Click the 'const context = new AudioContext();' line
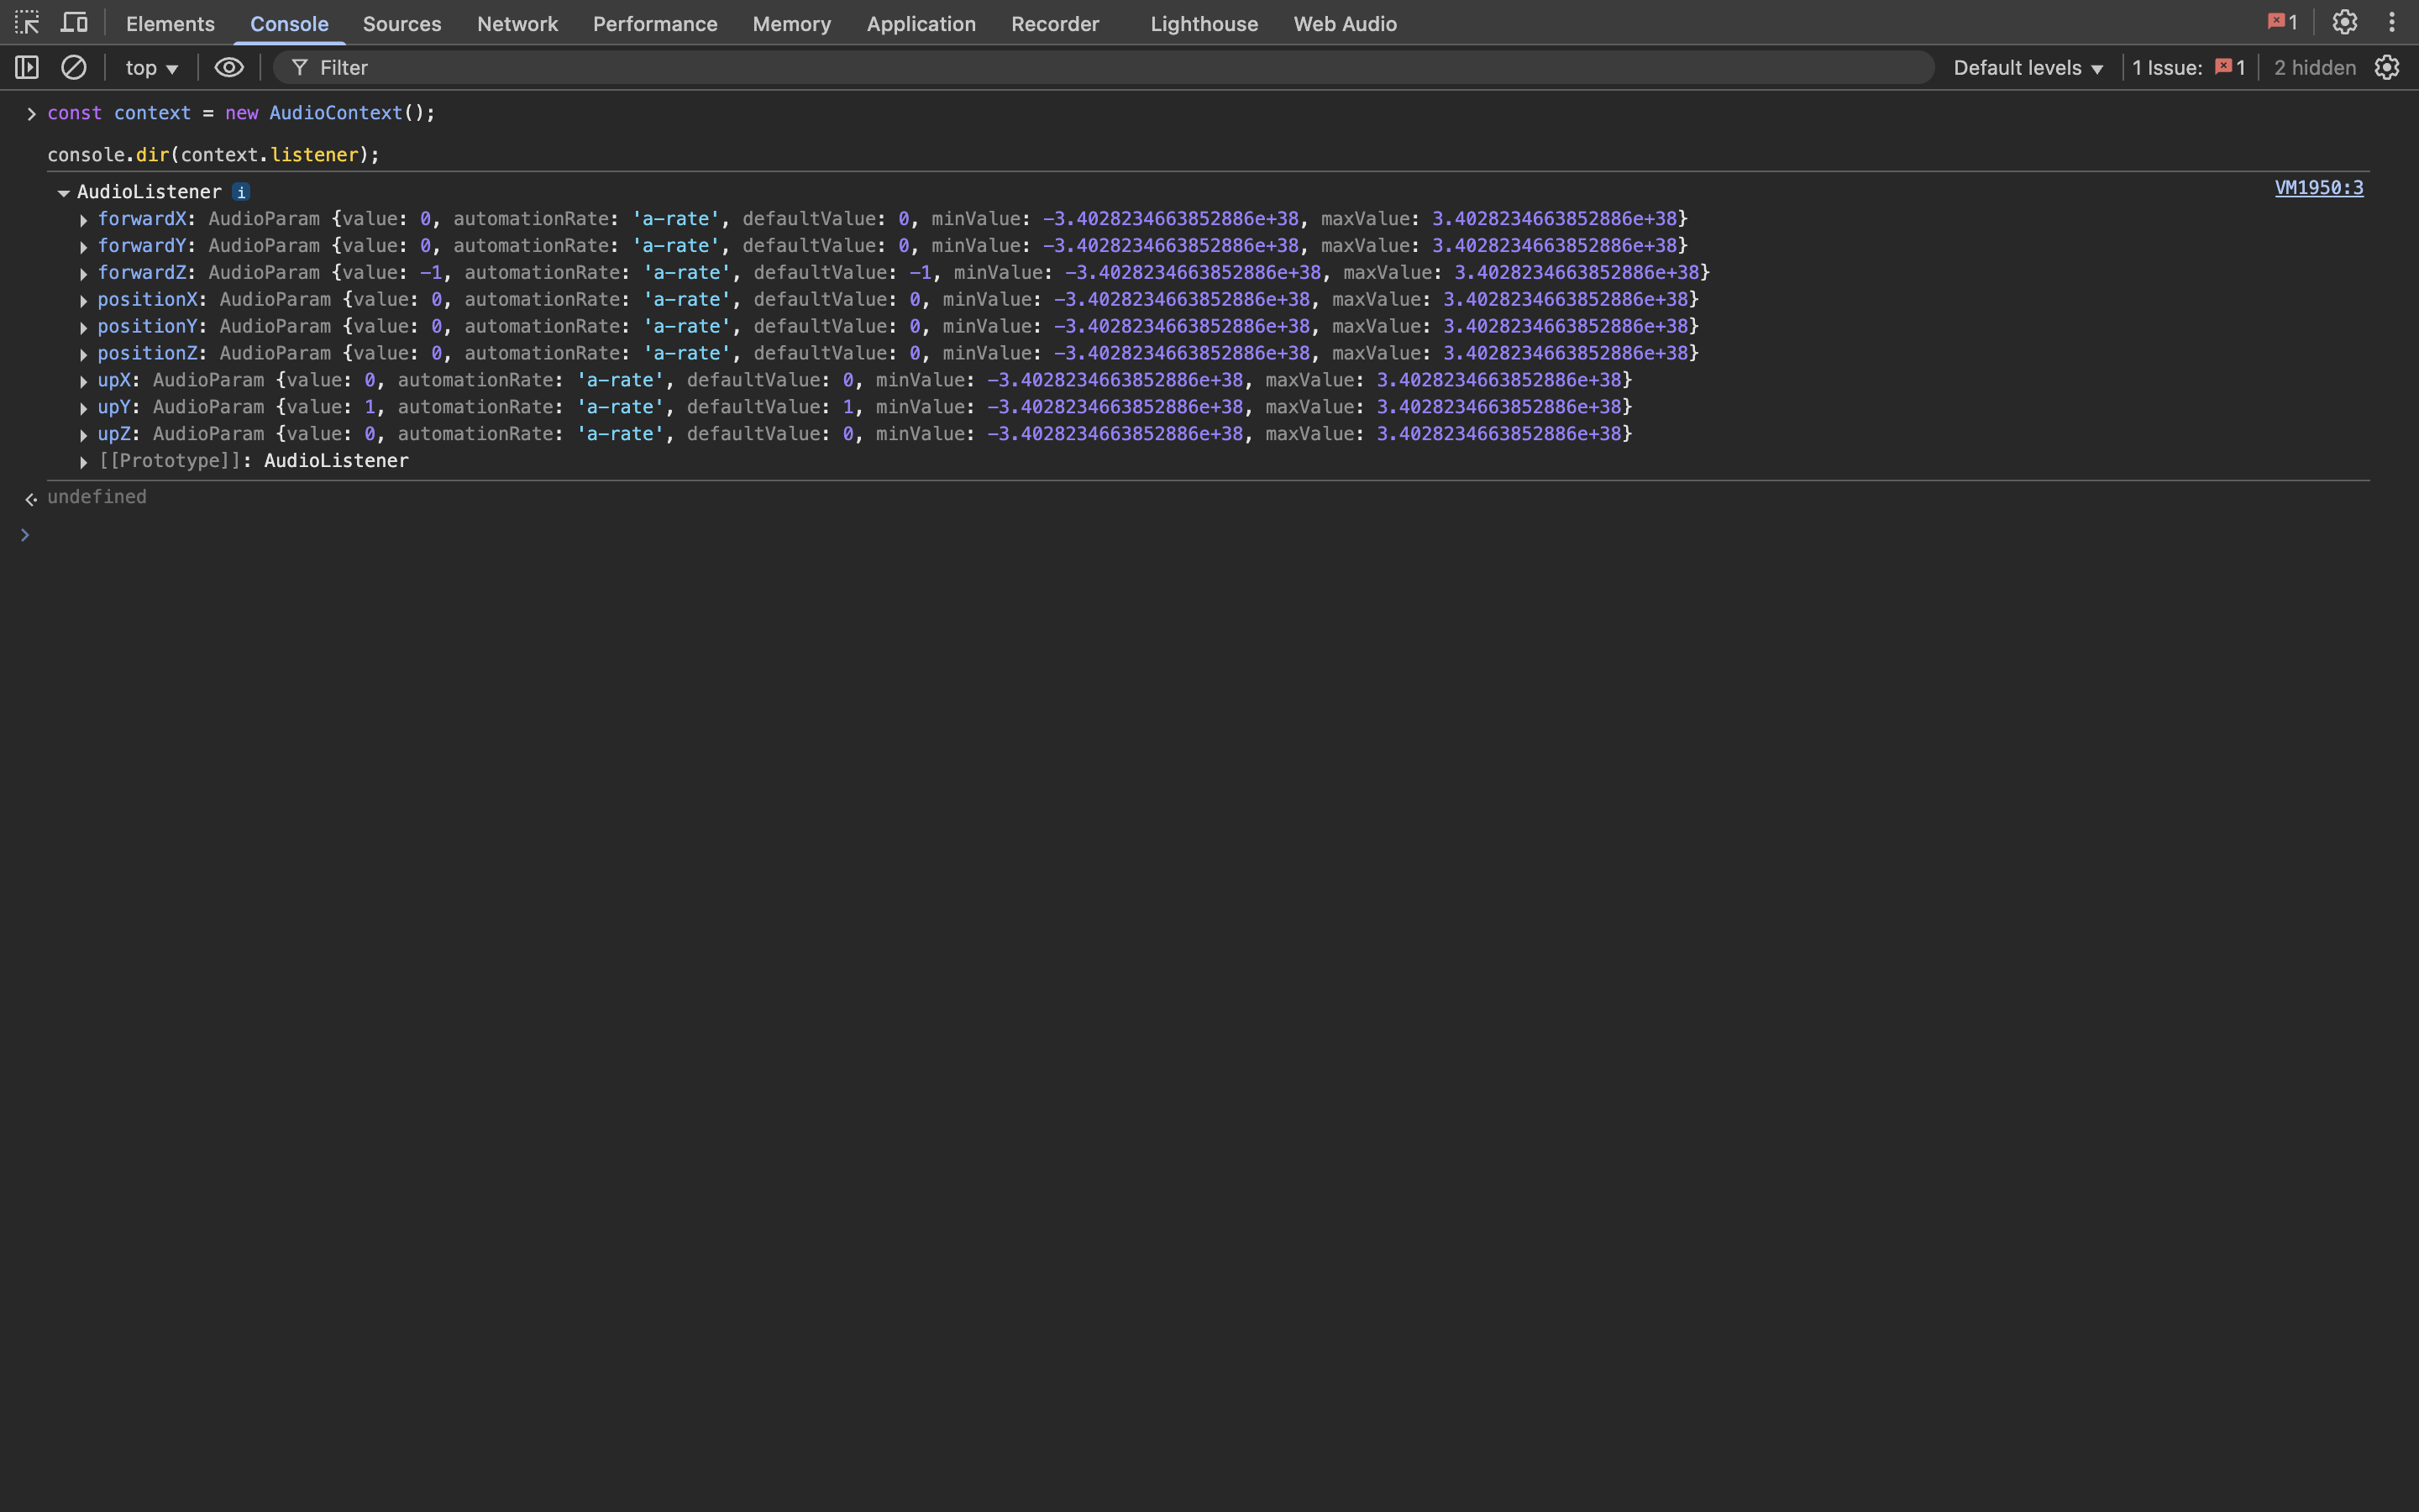 point(241,113)
